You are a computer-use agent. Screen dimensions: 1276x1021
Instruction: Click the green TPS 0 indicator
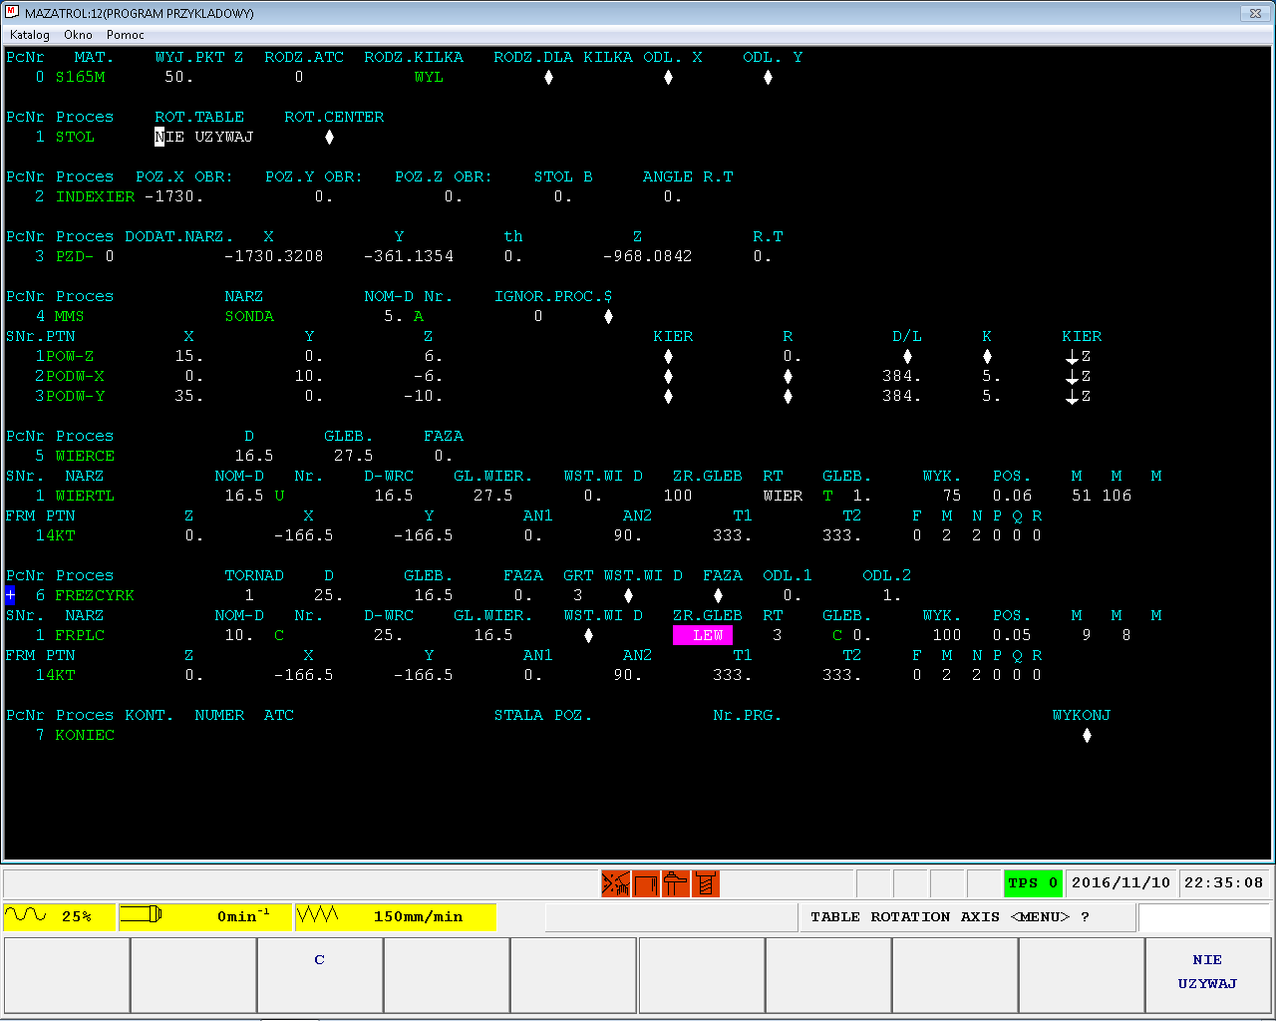(x=1033, y=883)
